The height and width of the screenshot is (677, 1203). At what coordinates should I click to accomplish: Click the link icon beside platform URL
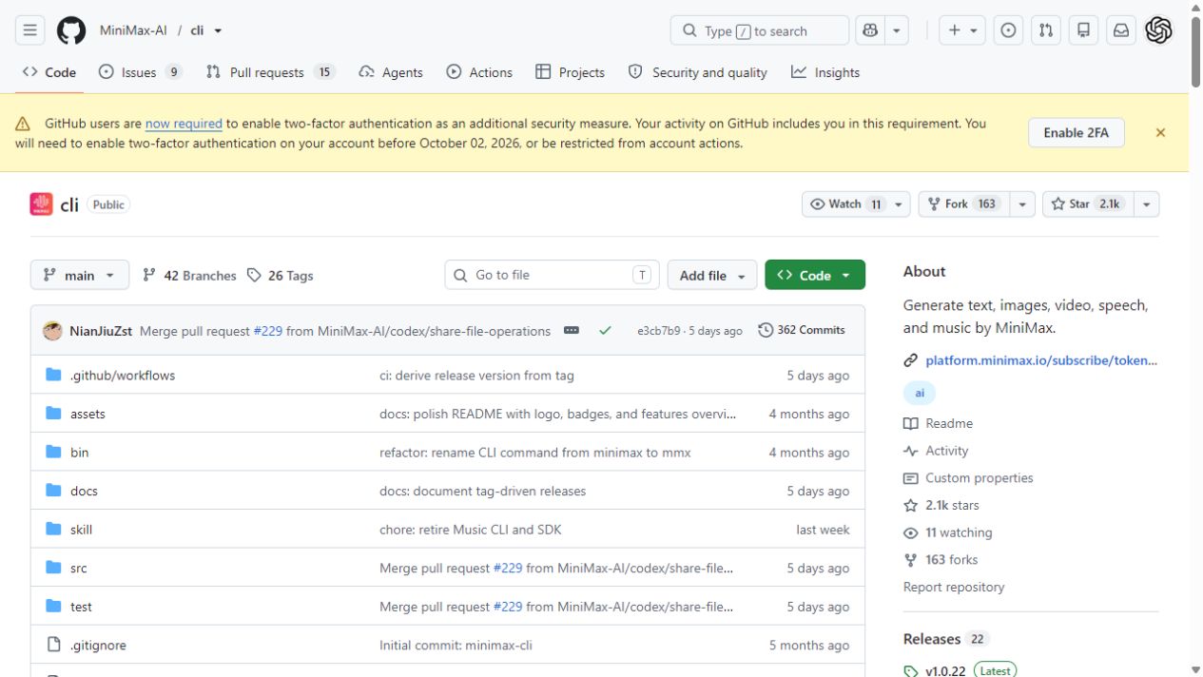coord(910,360)
